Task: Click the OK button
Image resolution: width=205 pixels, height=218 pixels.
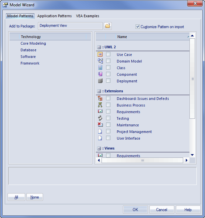Action: point(135,209)
